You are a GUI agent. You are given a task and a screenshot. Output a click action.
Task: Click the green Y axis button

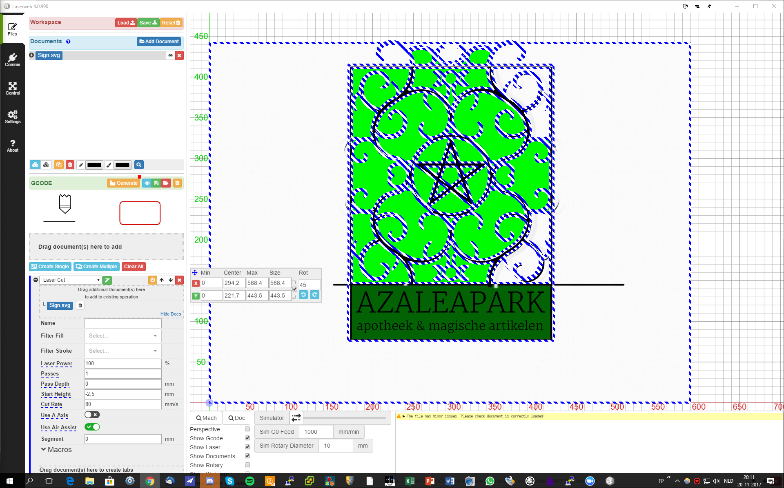click(x=196, y=296)
